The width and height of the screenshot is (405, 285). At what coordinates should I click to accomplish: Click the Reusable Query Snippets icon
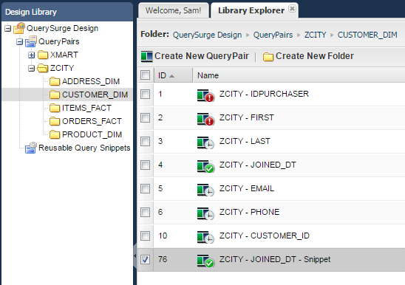pos(31,148)
